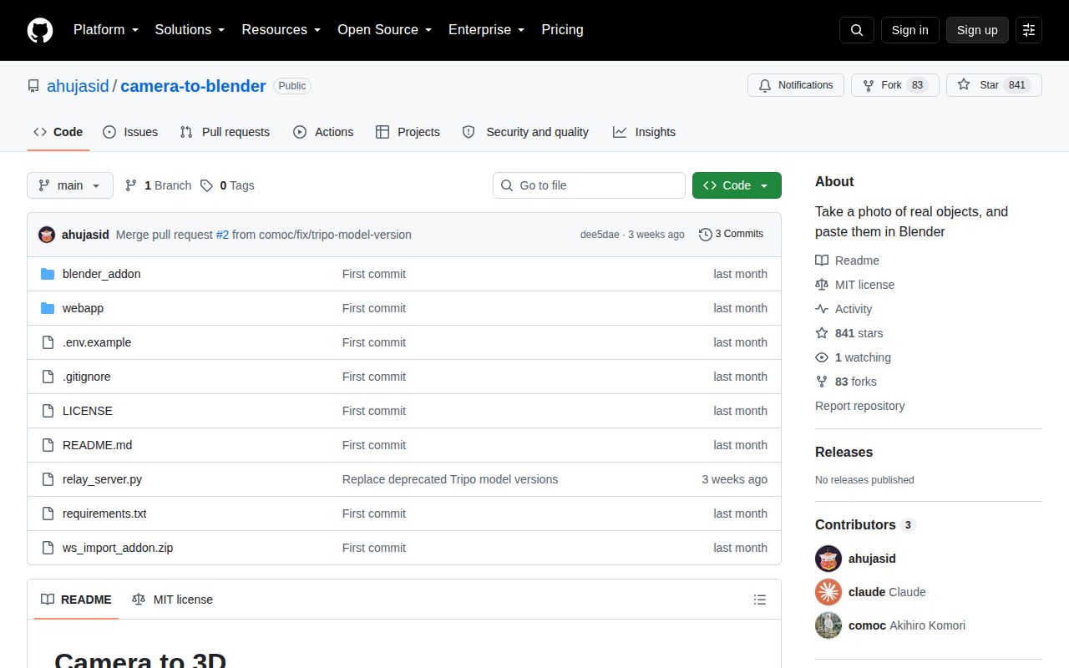Open the Pricing page
The width and height of the screenshot is (1069, 668).
pos(563,30)
